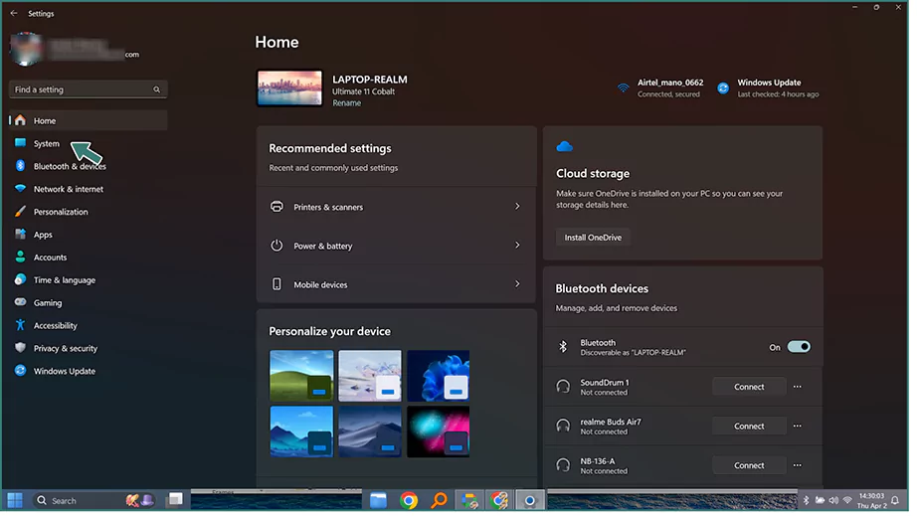Click the Mobile devices phone icon
Viewport: 917px width, 516px height.
[x=278, y=286]
